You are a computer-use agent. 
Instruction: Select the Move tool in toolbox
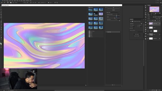(x=1, y=6)
